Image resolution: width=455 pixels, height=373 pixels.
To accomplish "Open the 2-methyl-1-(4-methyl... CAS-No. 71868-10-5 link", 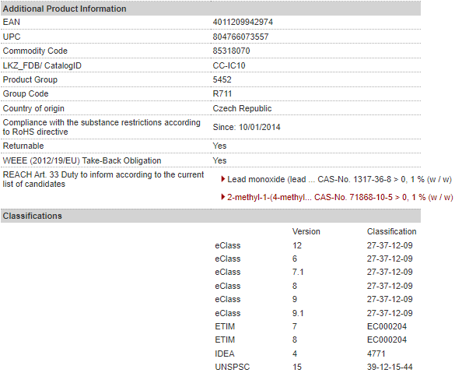I will coord(340,198).
